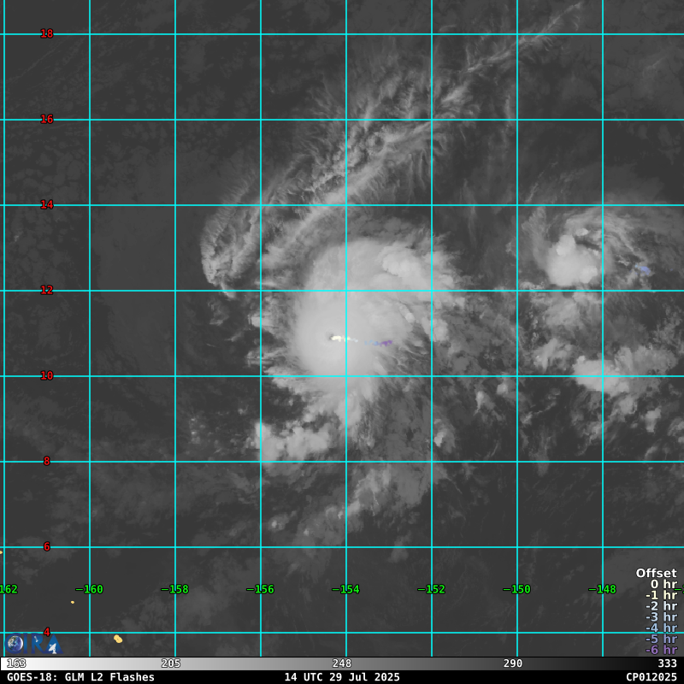Click the 163 value on the colorbar
684x684 pixels.
(16, 663)
